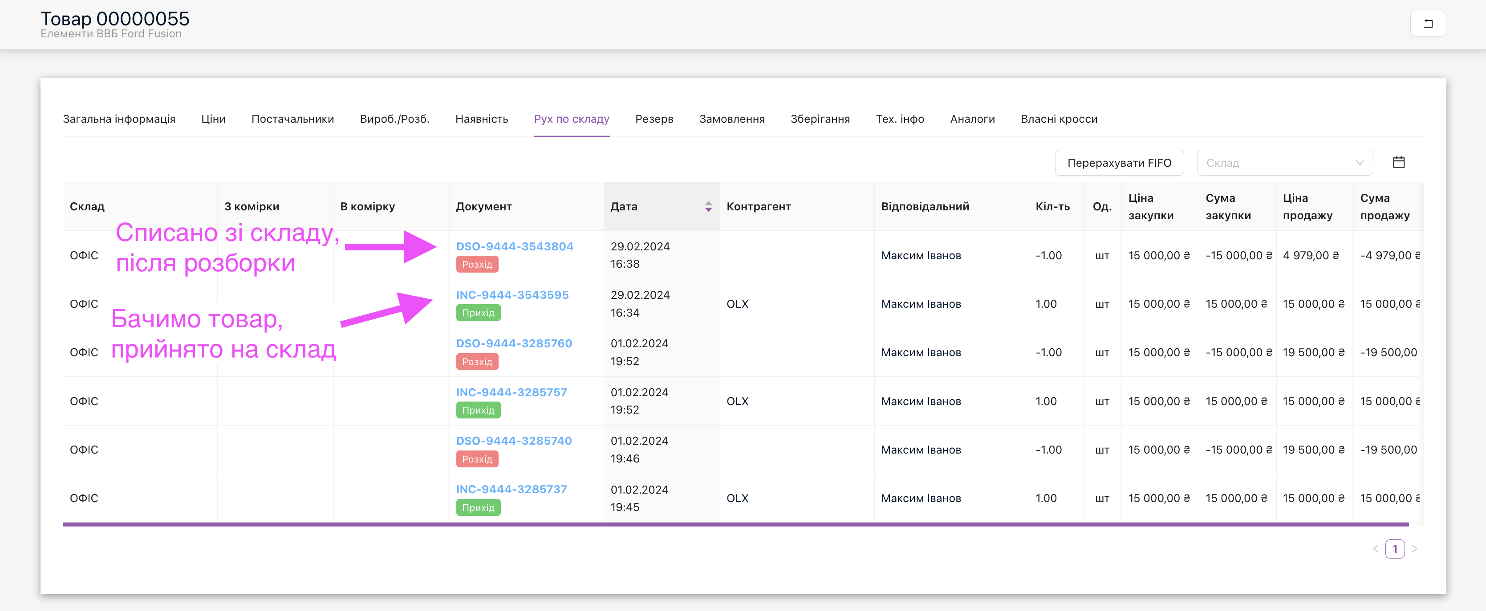Select page number 1 in pagination
Viewport: 1486px width, 611px height.
[x=1394, y=549]
